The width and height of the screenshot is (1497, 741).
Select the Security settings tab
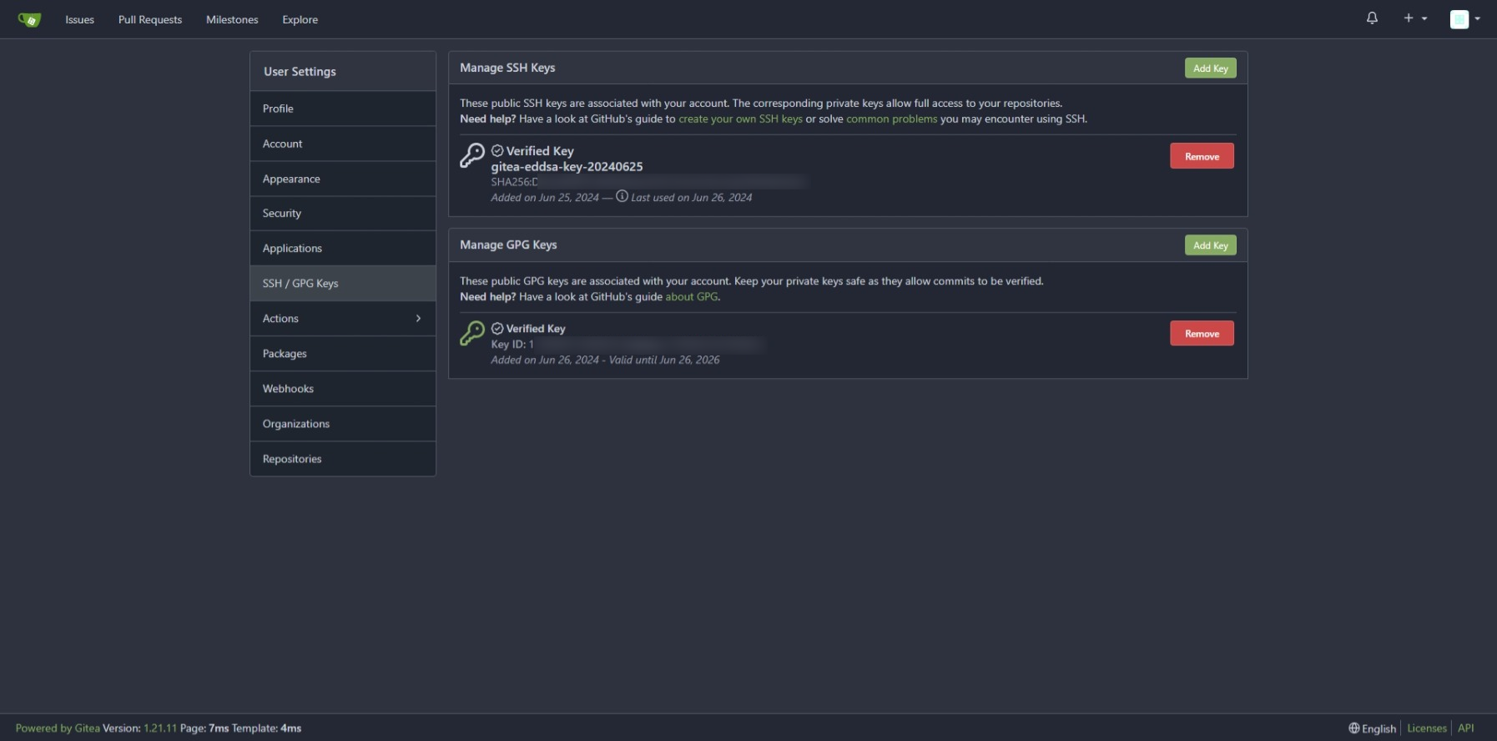282,214
